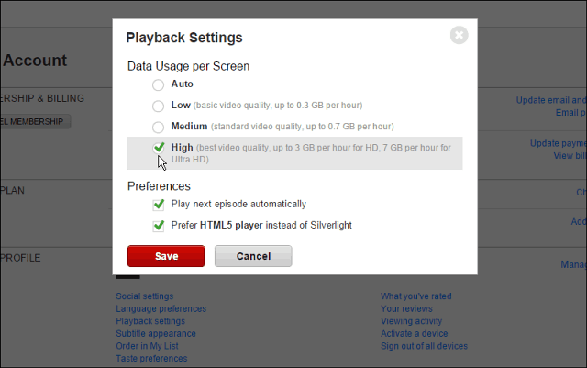Toggle Play next episode automatically checkbox
Viewport: 587px width, 368px height.
coord(159,204)
